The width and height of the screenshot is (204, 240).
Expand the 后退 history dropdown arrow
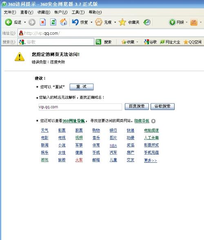coord(25,22)
